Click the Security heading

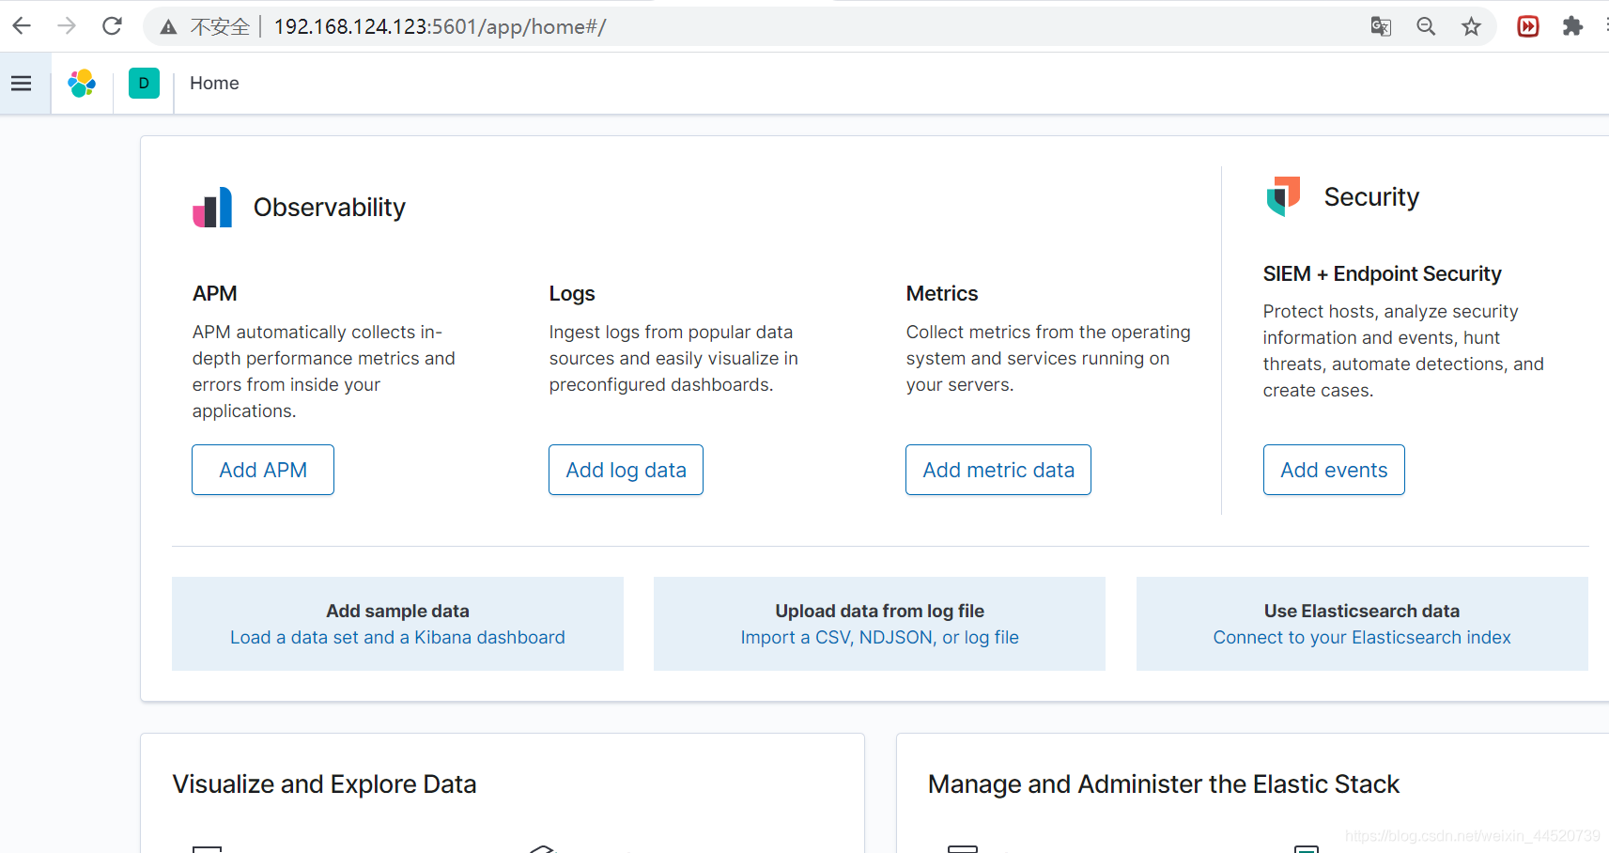[x=1371, y=197]
